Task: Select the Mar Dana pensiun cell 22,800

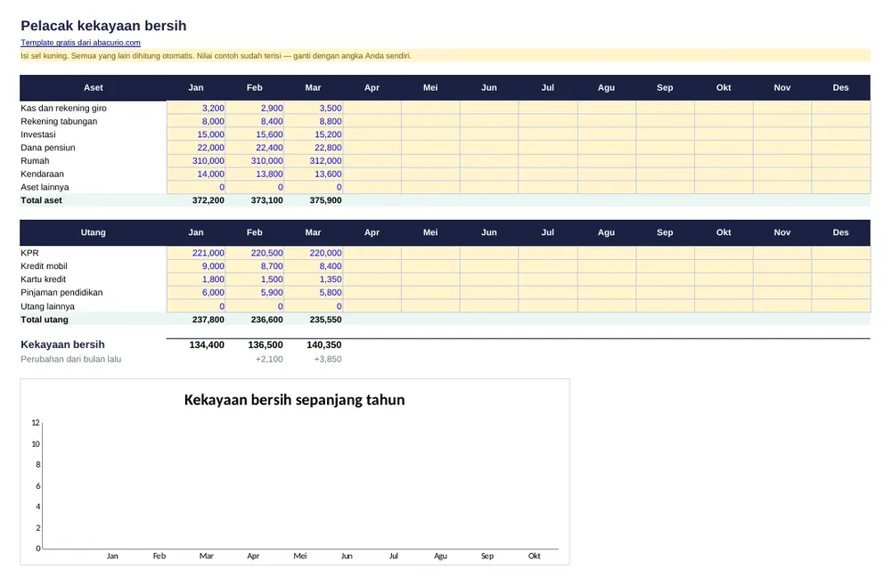Action: [314, 148]
